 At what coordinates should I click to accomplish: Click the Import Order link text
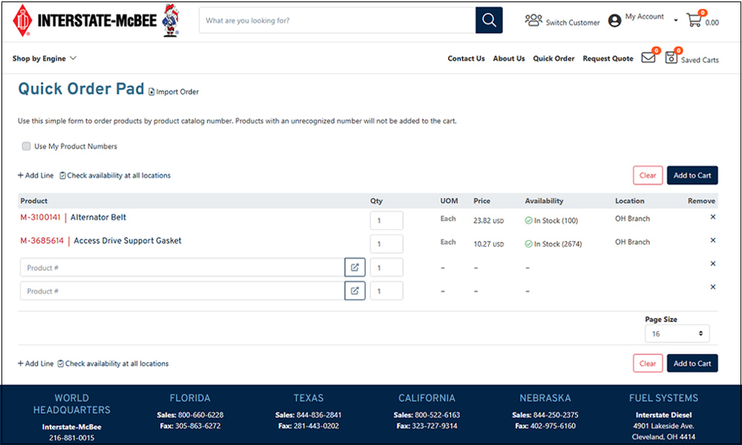(177, 92)
